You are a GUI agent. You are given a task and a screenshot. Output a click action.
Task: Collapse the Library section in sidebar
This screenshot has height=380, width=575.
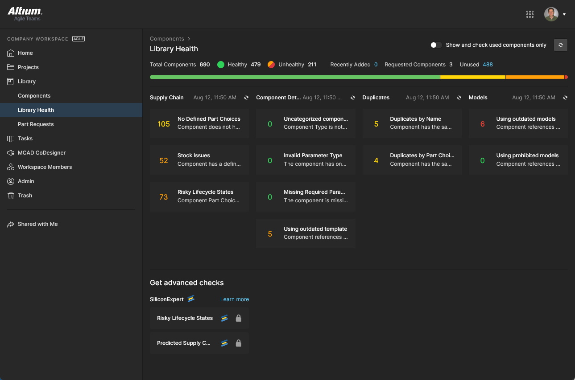pos(27,82)
